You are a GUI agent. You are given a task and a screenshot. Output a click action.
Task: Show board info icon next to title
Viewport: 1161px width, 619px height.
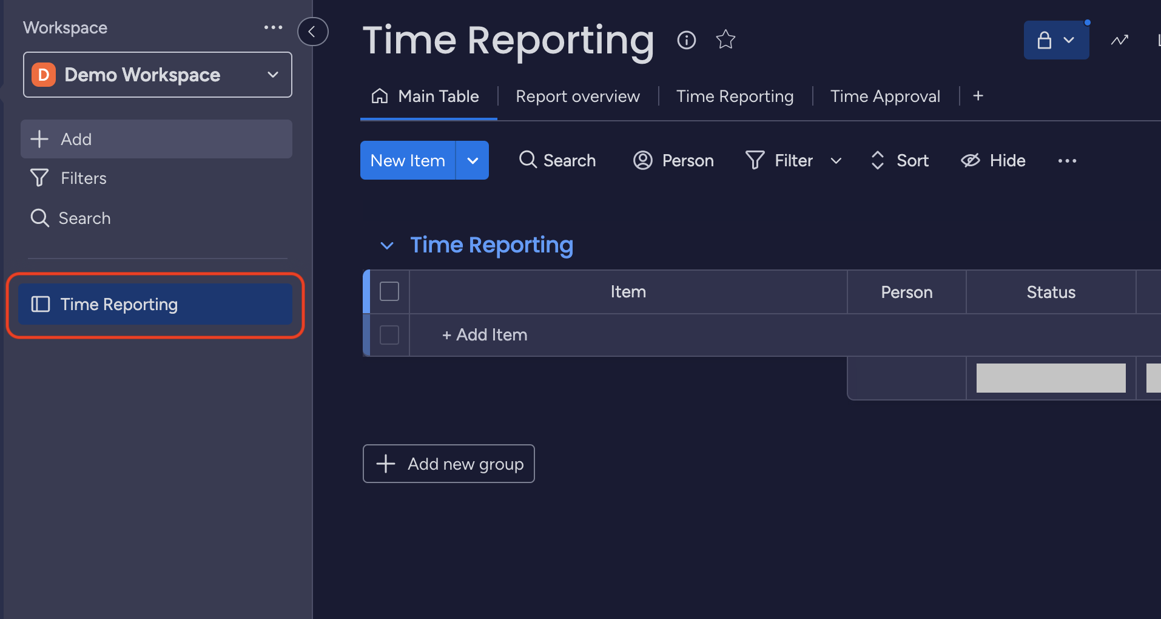pyautogui.click(x=687, y=40)
